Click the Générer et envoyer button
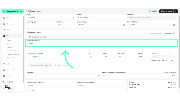The width and height of the screenshot is (180, 101). (x=167, y=11)
